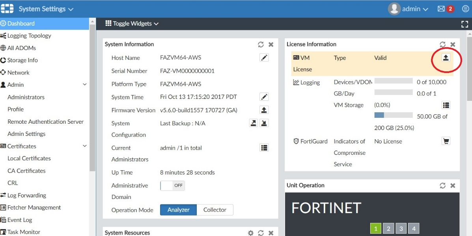Viewport: 472px width, 236px height.
Task: Click port 1 on Unit Operation
Action: [376, 229]
